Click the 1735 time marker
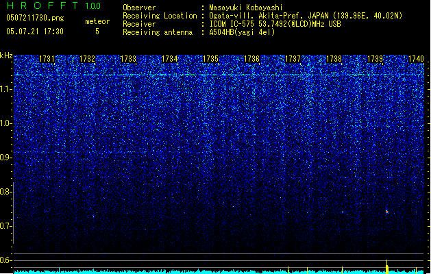Image resolution: width=431 pixels, height=274 pixels. (210, 59)
